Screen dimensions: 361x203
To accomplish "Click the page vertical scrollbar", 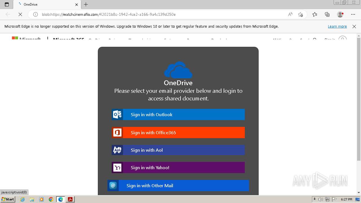I will (359, 99).
